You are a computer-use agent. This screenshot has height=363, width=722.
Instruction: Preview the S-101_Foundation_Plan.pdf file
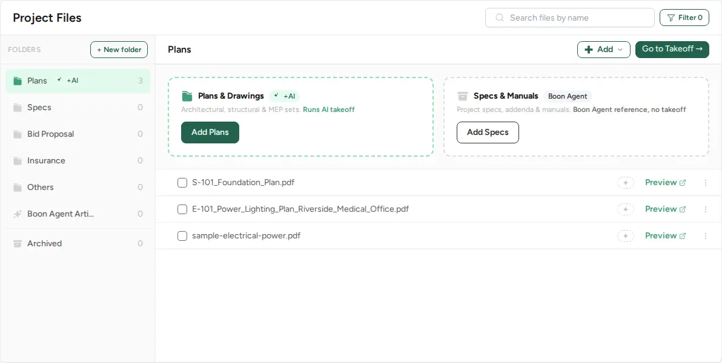[665, 183]
